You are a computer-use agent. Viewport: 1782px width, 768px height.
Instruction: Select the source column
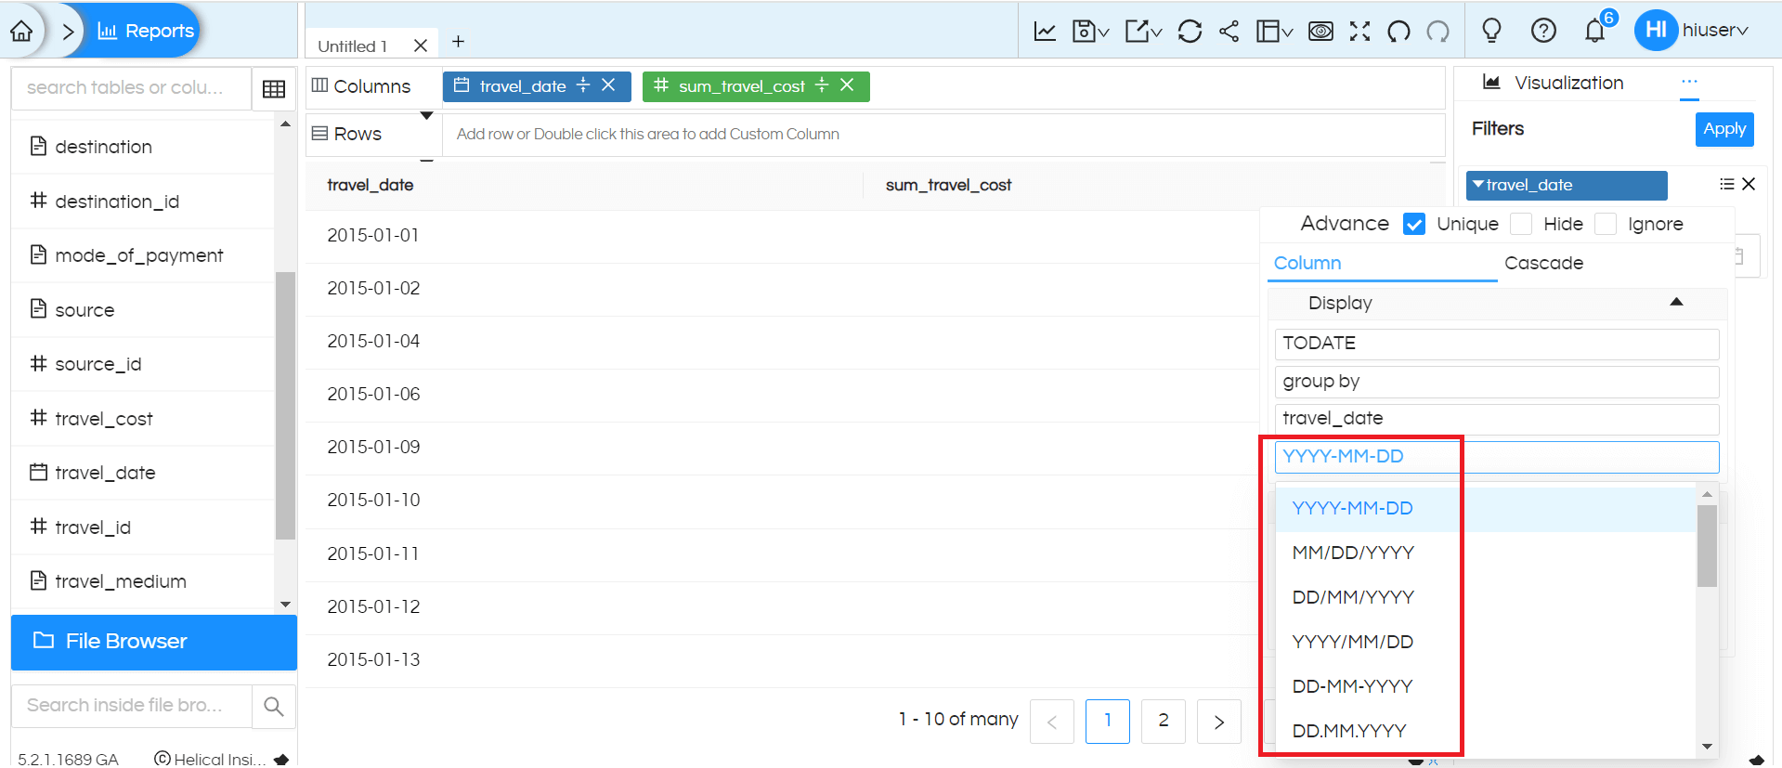coord(85,310)
